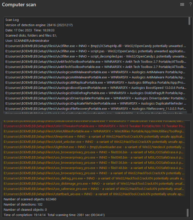Open the help question mark icon
Screen dimensions: 193x220
tap(190, 4)
